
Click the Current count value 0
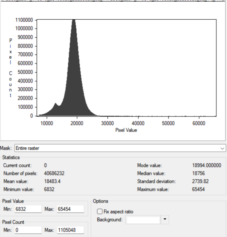pos(45,165)
